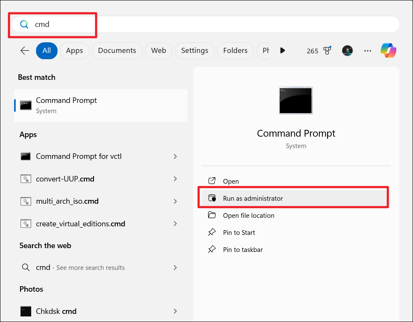Open the three-dot more options menu
The image size is (413, 322).
pyautogui.click(x=368, y=51)
